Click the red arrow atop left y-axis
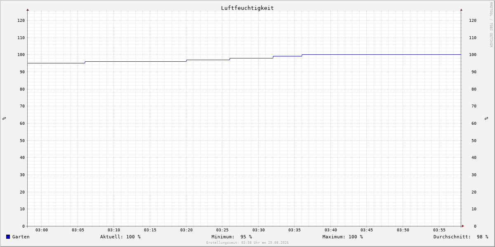Image resolution: width=495 pixels, height=247 pixels. click(x=28, y=9)
